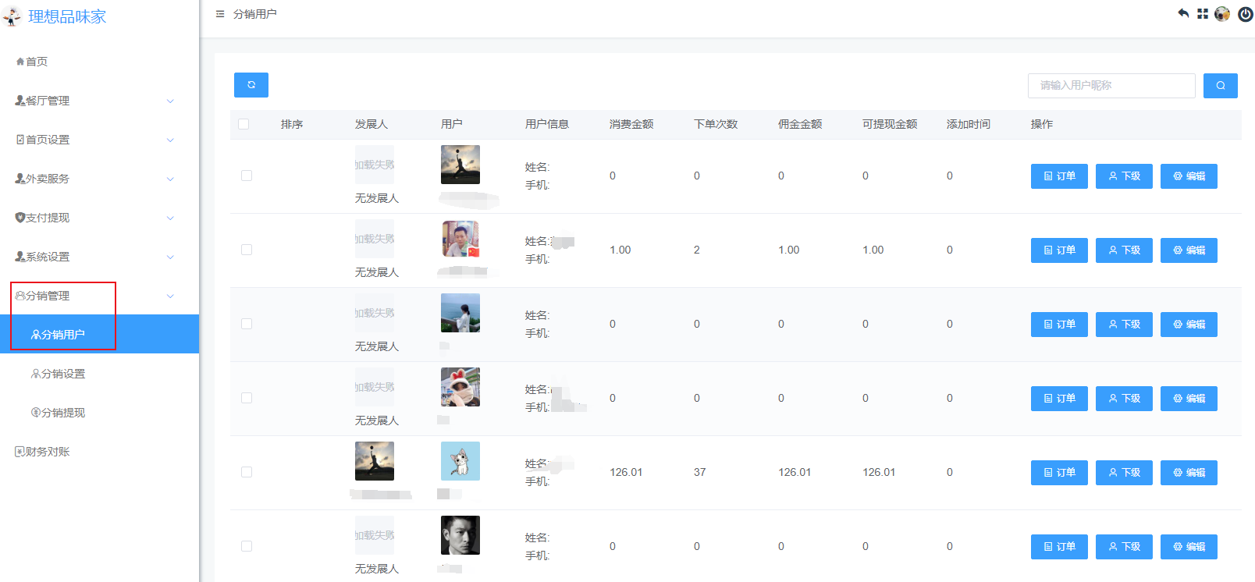Open the bunny-hat user avatar thumbnail
1255x582 pixels.
pos(460,387)
